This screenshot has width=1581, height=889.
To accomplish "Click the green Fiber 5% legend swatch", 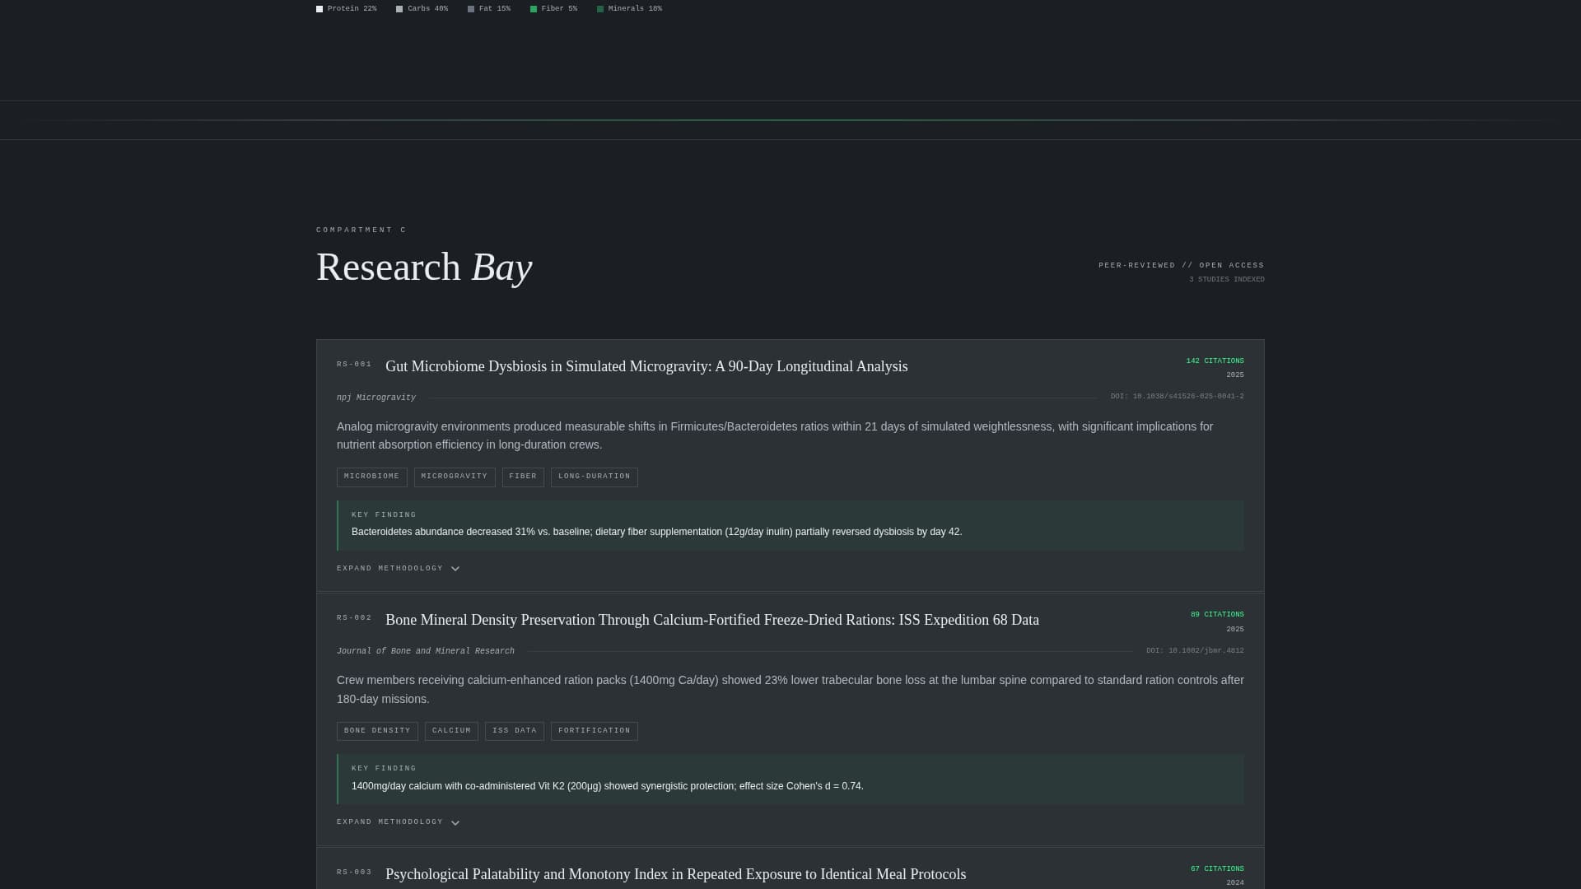I will [534, 9].
